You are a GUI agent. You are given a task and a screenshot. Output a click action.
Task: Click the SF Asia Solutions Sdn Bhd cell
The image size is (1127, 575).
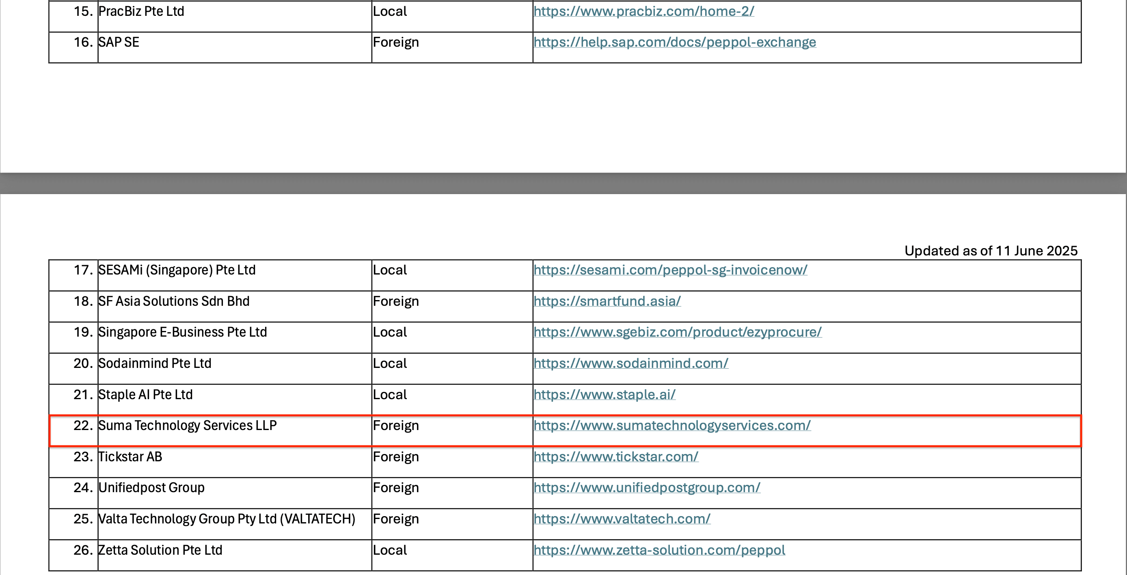pyautogui.click(x=174, y=301)
